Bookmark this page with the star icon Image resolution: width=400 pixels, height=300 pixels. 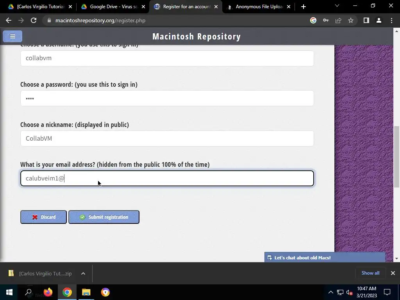click(x=351, y=20)
